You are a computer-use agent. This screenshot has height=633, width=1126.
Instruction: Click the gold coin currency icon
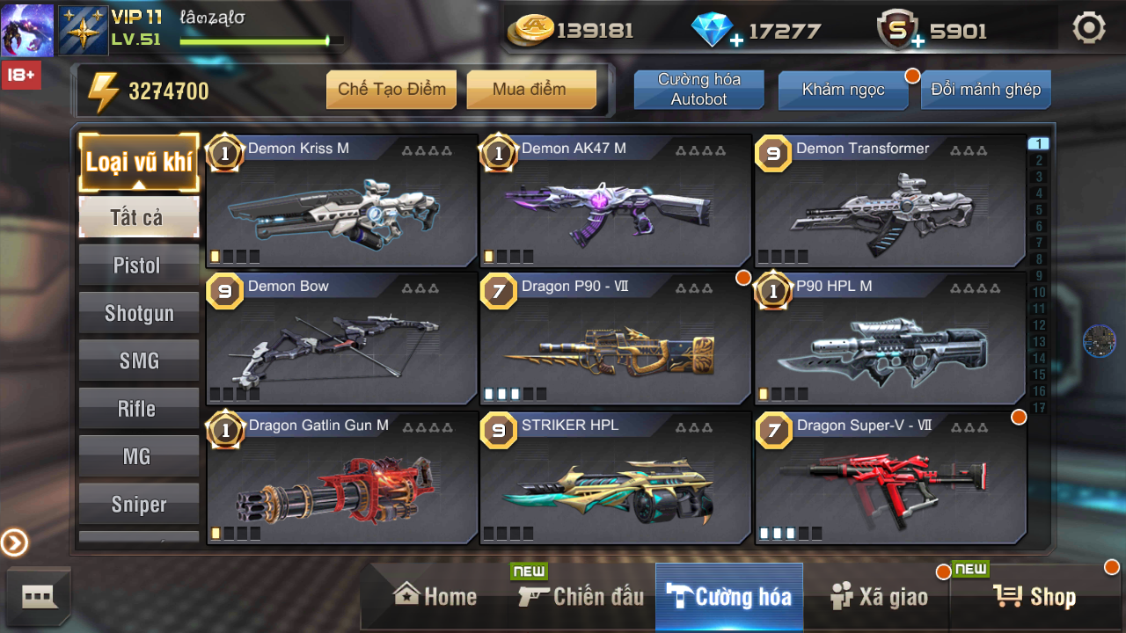coord(530,30)
